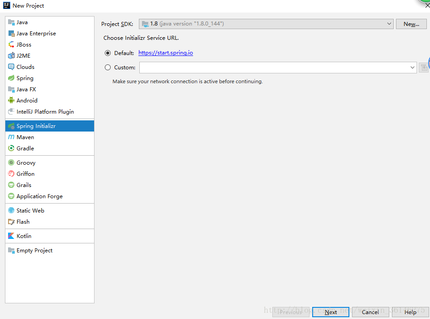Click the Gradle icon
430x319 pixels.
[x=11, y=149]
